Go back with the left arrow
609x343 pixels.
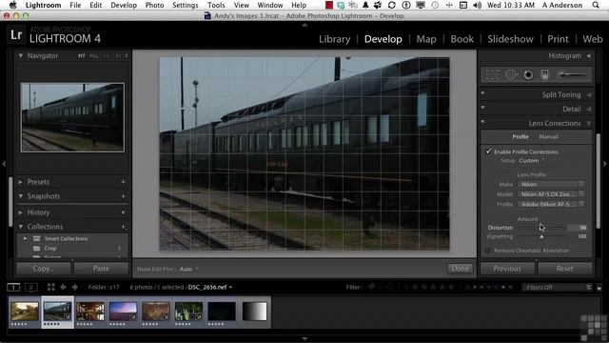(63, 288)
